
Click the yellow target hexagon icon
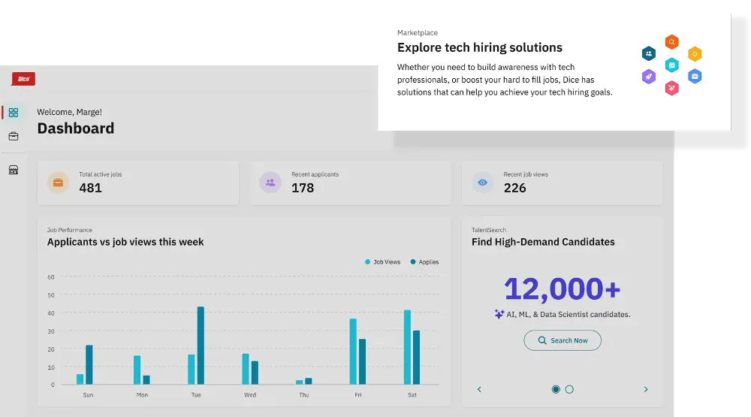pos(695,53)
